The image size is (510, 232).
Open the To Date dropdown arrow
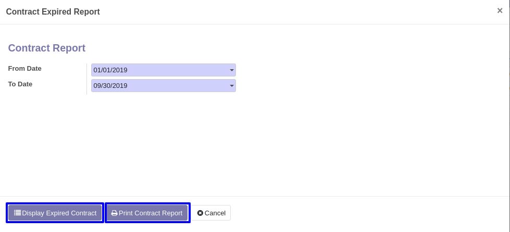232,86
